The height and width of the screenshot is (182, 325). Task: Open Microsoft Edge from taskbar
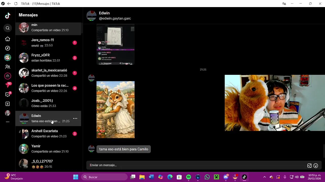pyautogui.click(x=170, y=177)
